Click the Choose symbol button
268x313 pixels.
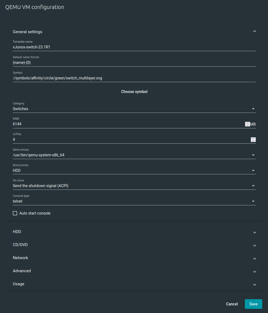(134, 92)
